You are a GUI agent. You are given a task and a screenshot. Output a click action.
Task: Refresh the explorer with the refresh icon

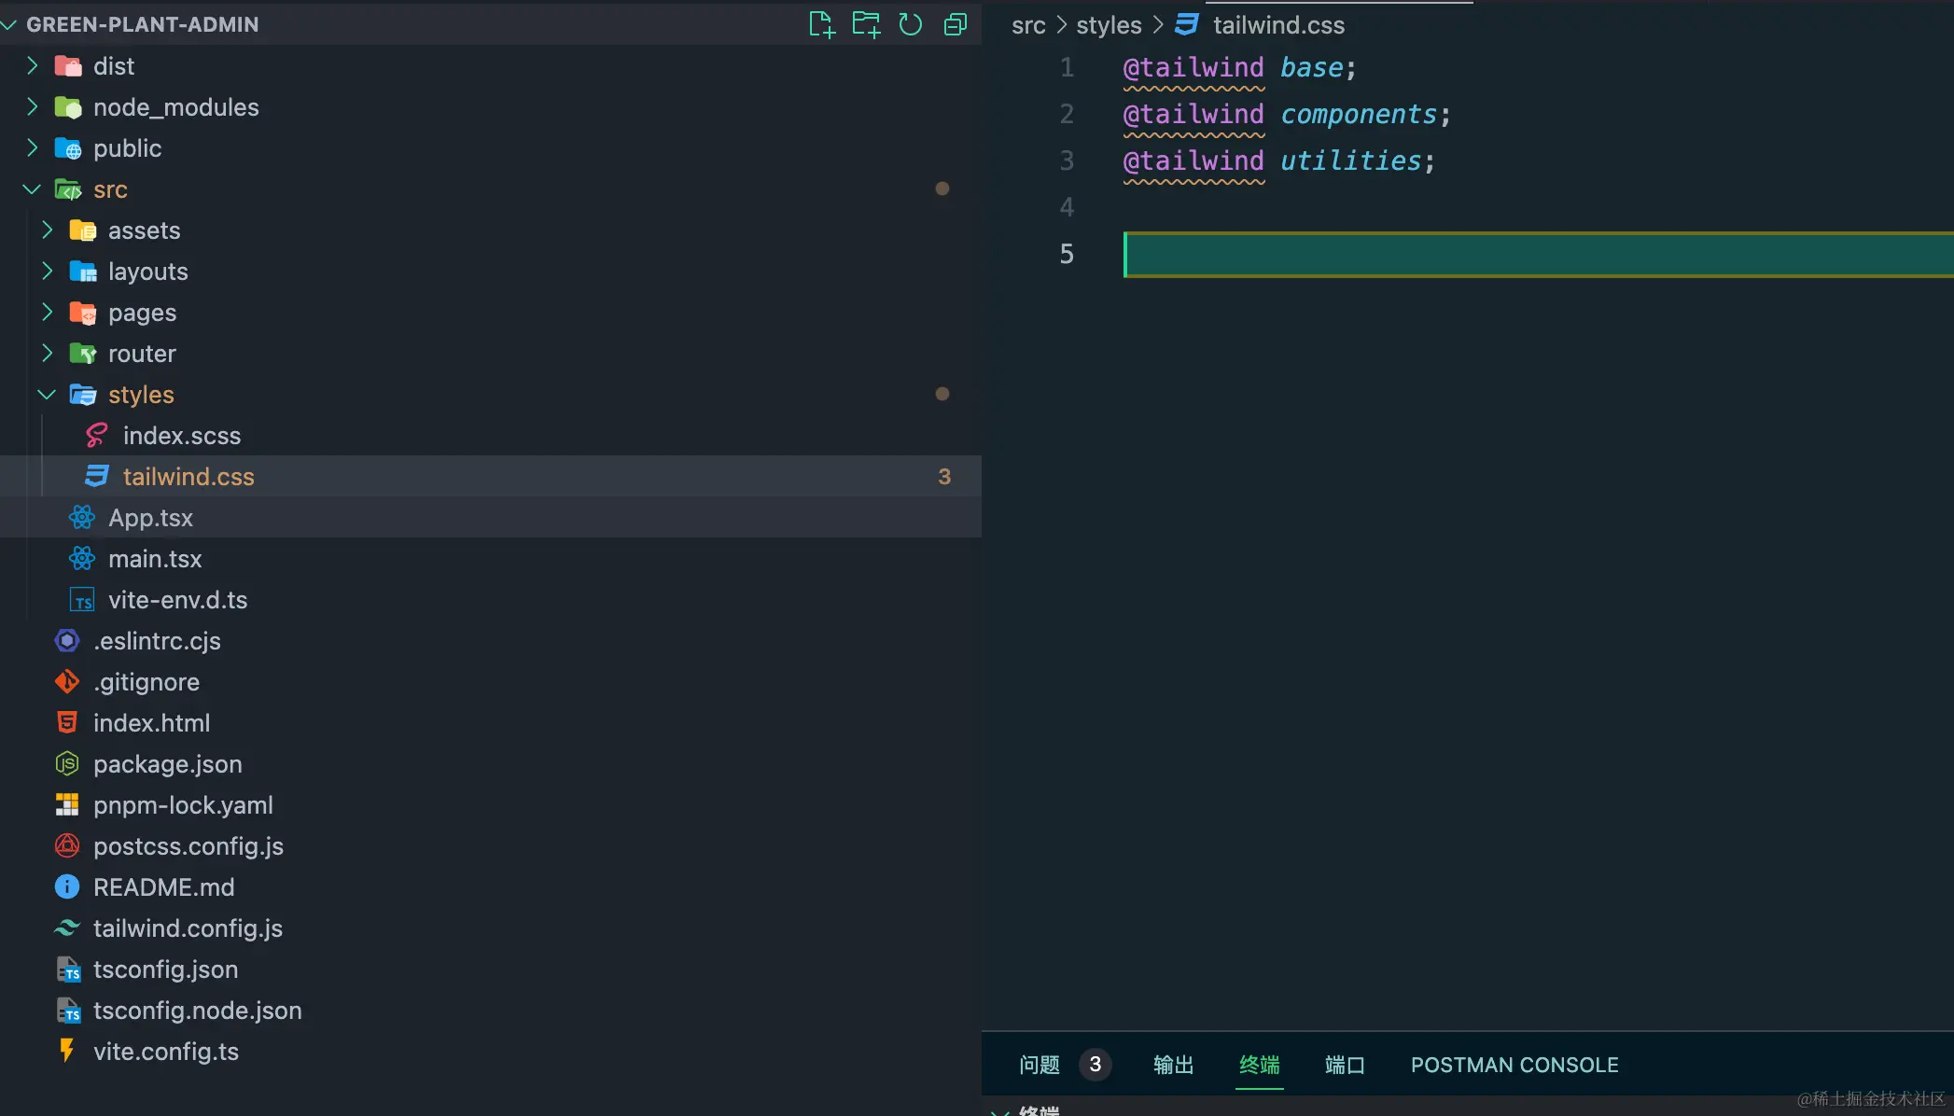coord(911,24)
